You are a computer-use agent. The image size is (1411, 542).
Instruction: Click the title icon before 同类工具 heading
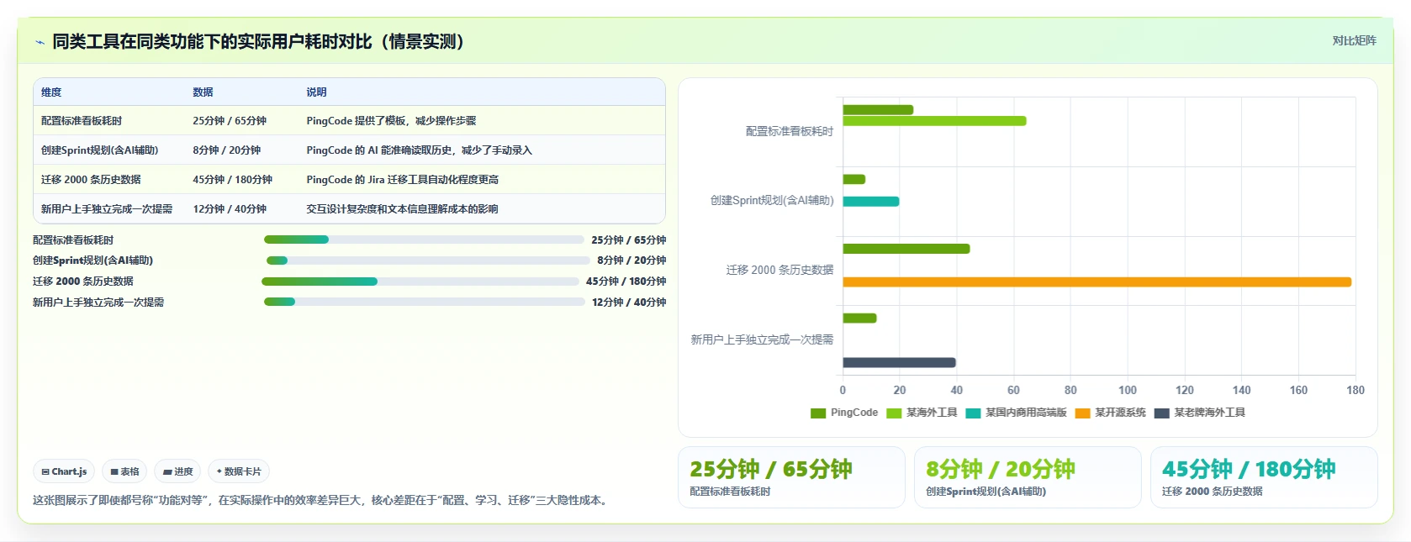[x=40, y=42]
